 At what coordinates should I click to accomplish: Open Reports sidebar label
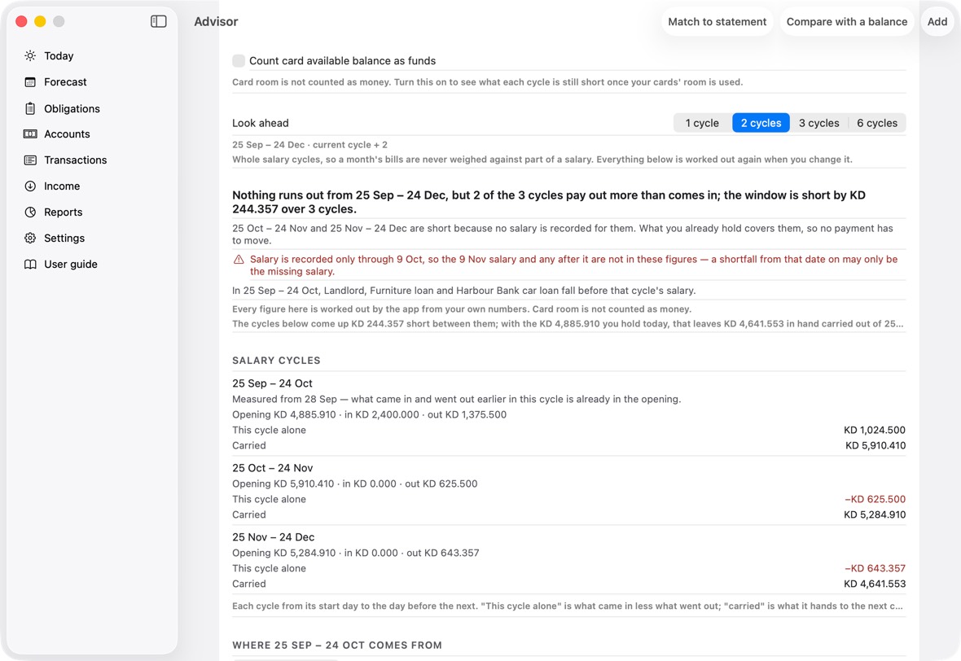[x=64, y=212]
